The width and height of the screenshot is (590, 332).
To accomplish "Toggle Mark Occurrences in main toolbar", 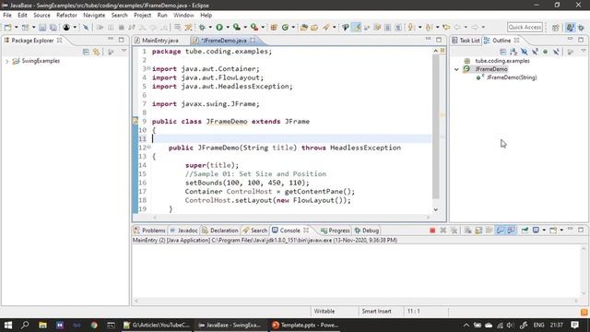I will pyautogui.click(x=356, y=27).
